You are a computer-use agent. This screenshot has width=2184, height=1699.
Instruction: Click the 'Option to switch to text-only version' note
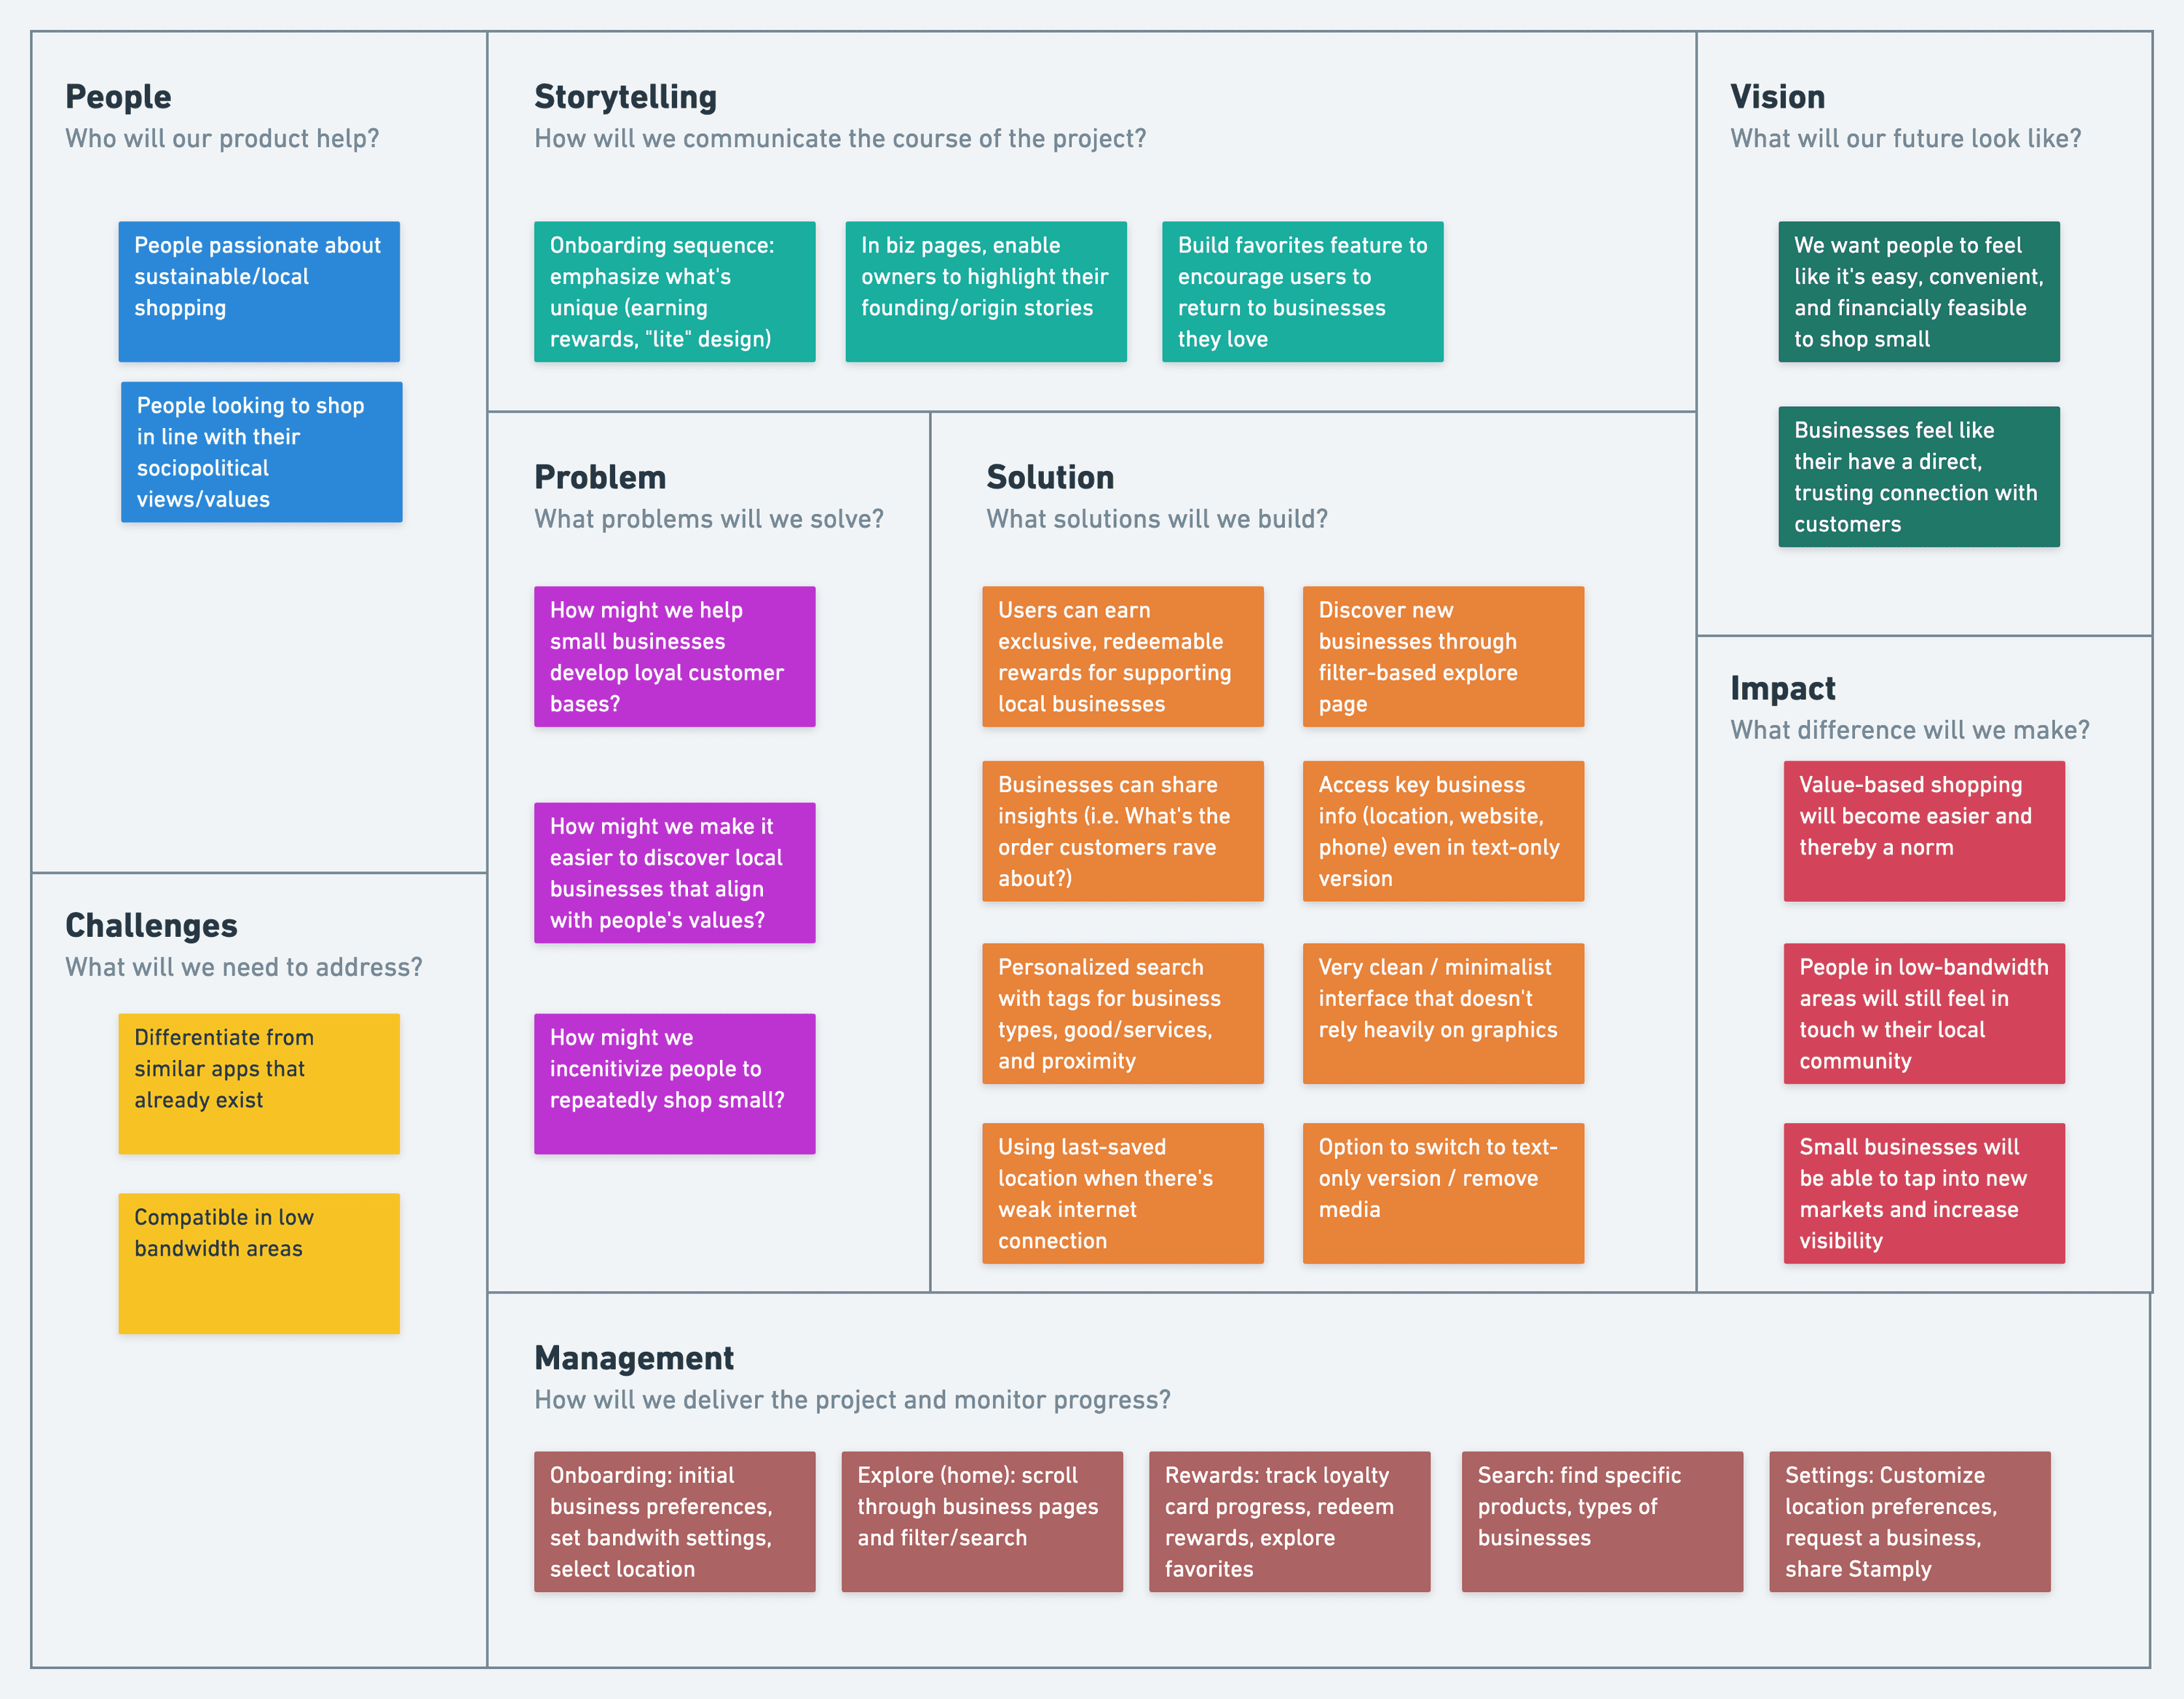1444,1193
